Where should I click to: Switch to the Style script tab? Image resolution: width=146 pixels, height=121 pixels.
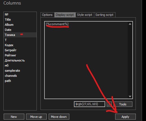pyautogui.click(x=85, y=15)
